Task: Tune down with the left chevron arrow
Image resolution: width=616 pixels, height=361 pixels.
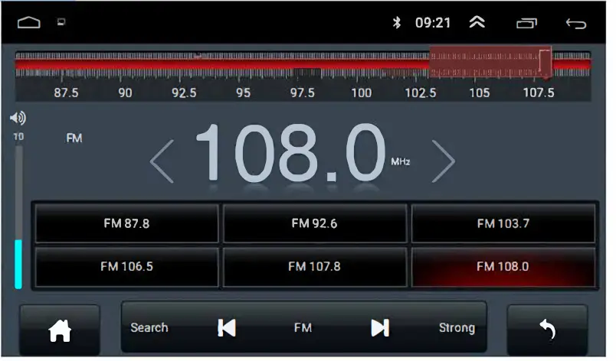Action: pyautogui.click(x=162, y=161)
